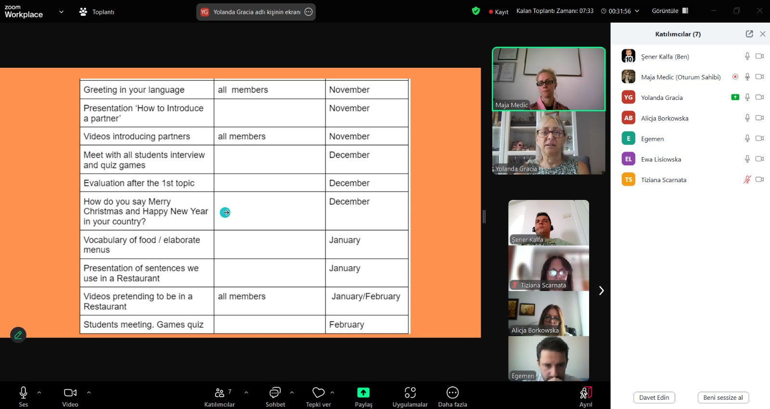Screen dimensions: 770x409
Task: Click the Davet Edin button
Action: click(654, 397)
